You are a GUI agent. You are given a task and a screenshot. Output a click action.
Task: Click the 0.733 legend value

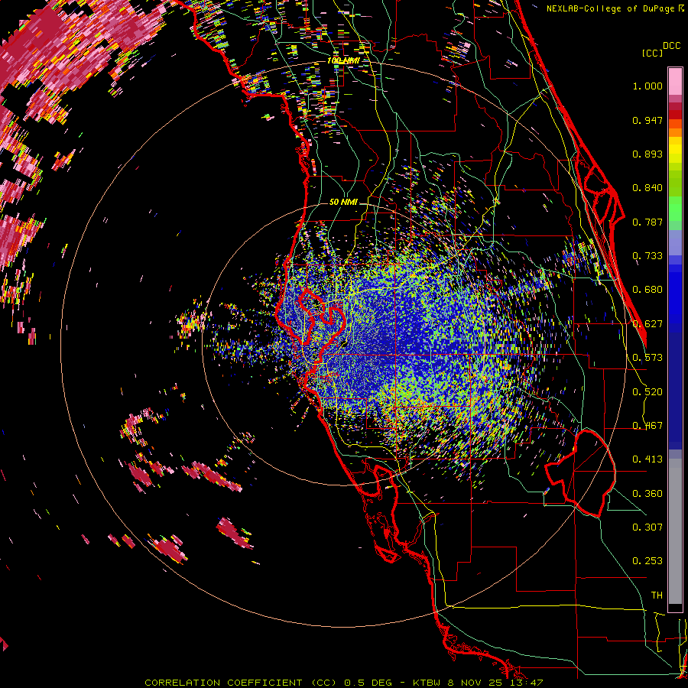647,256
